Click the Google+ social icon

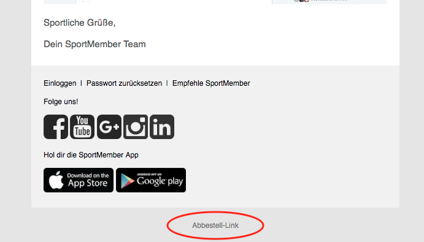click(x=109, y=127)
